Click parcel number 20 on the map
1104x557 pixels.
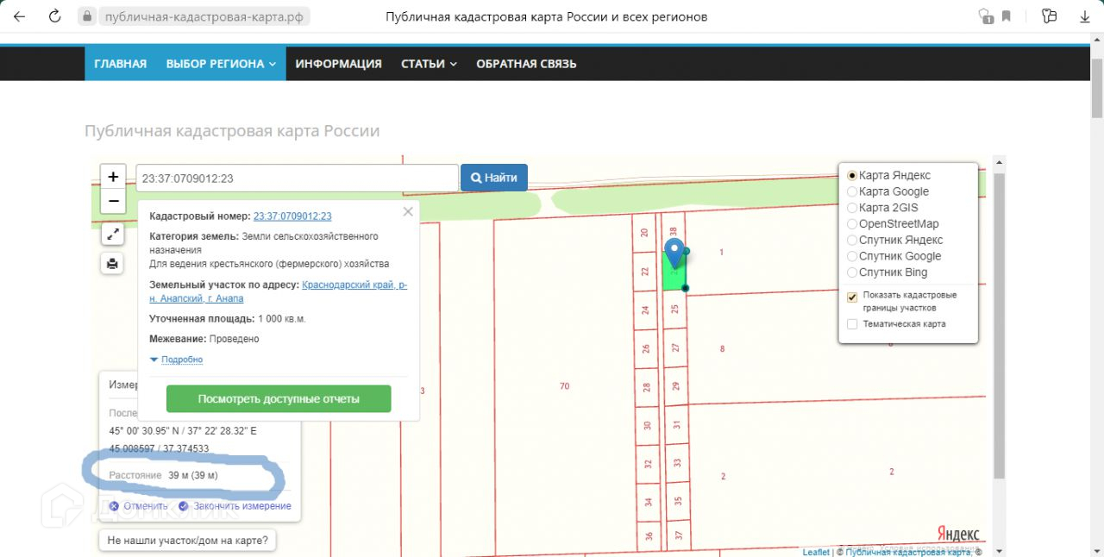645,232
